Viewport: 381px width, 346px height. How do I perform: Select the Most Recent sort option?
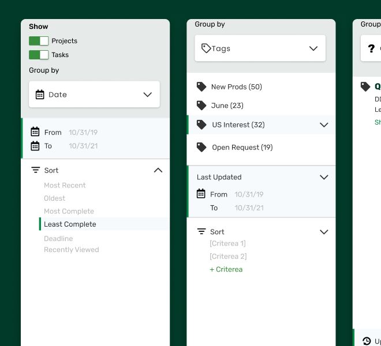pyautogui.click(x=65, y=185)
